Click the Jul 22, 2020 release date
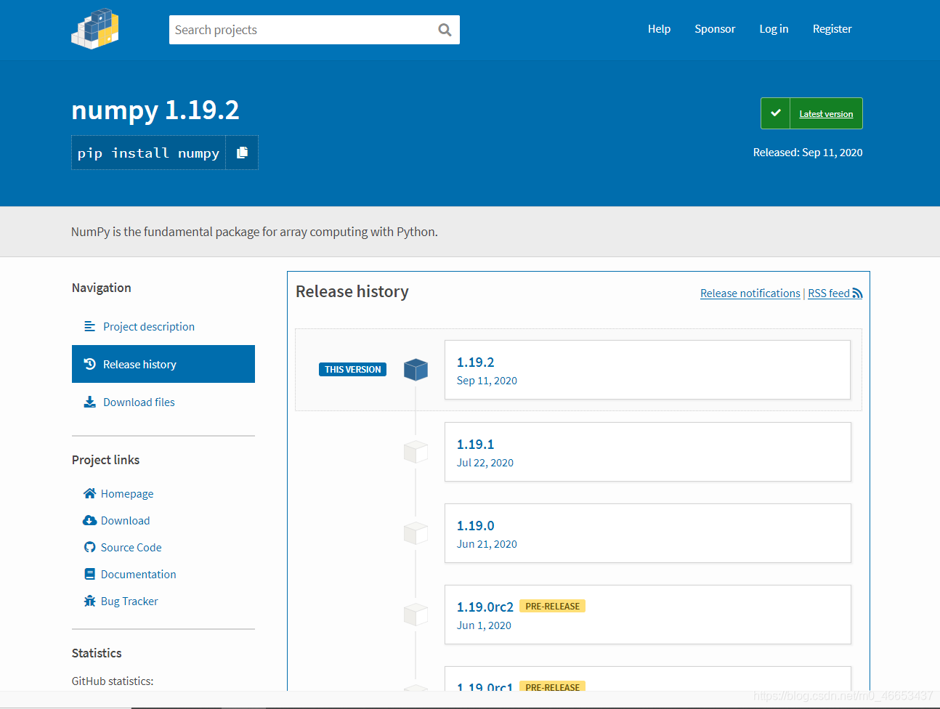This screenshot has height=709, width=940. (x=485, y=463)
